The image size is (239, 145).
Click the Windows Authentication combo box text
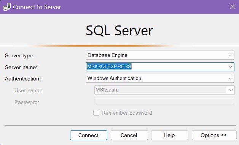pos(114,78)
